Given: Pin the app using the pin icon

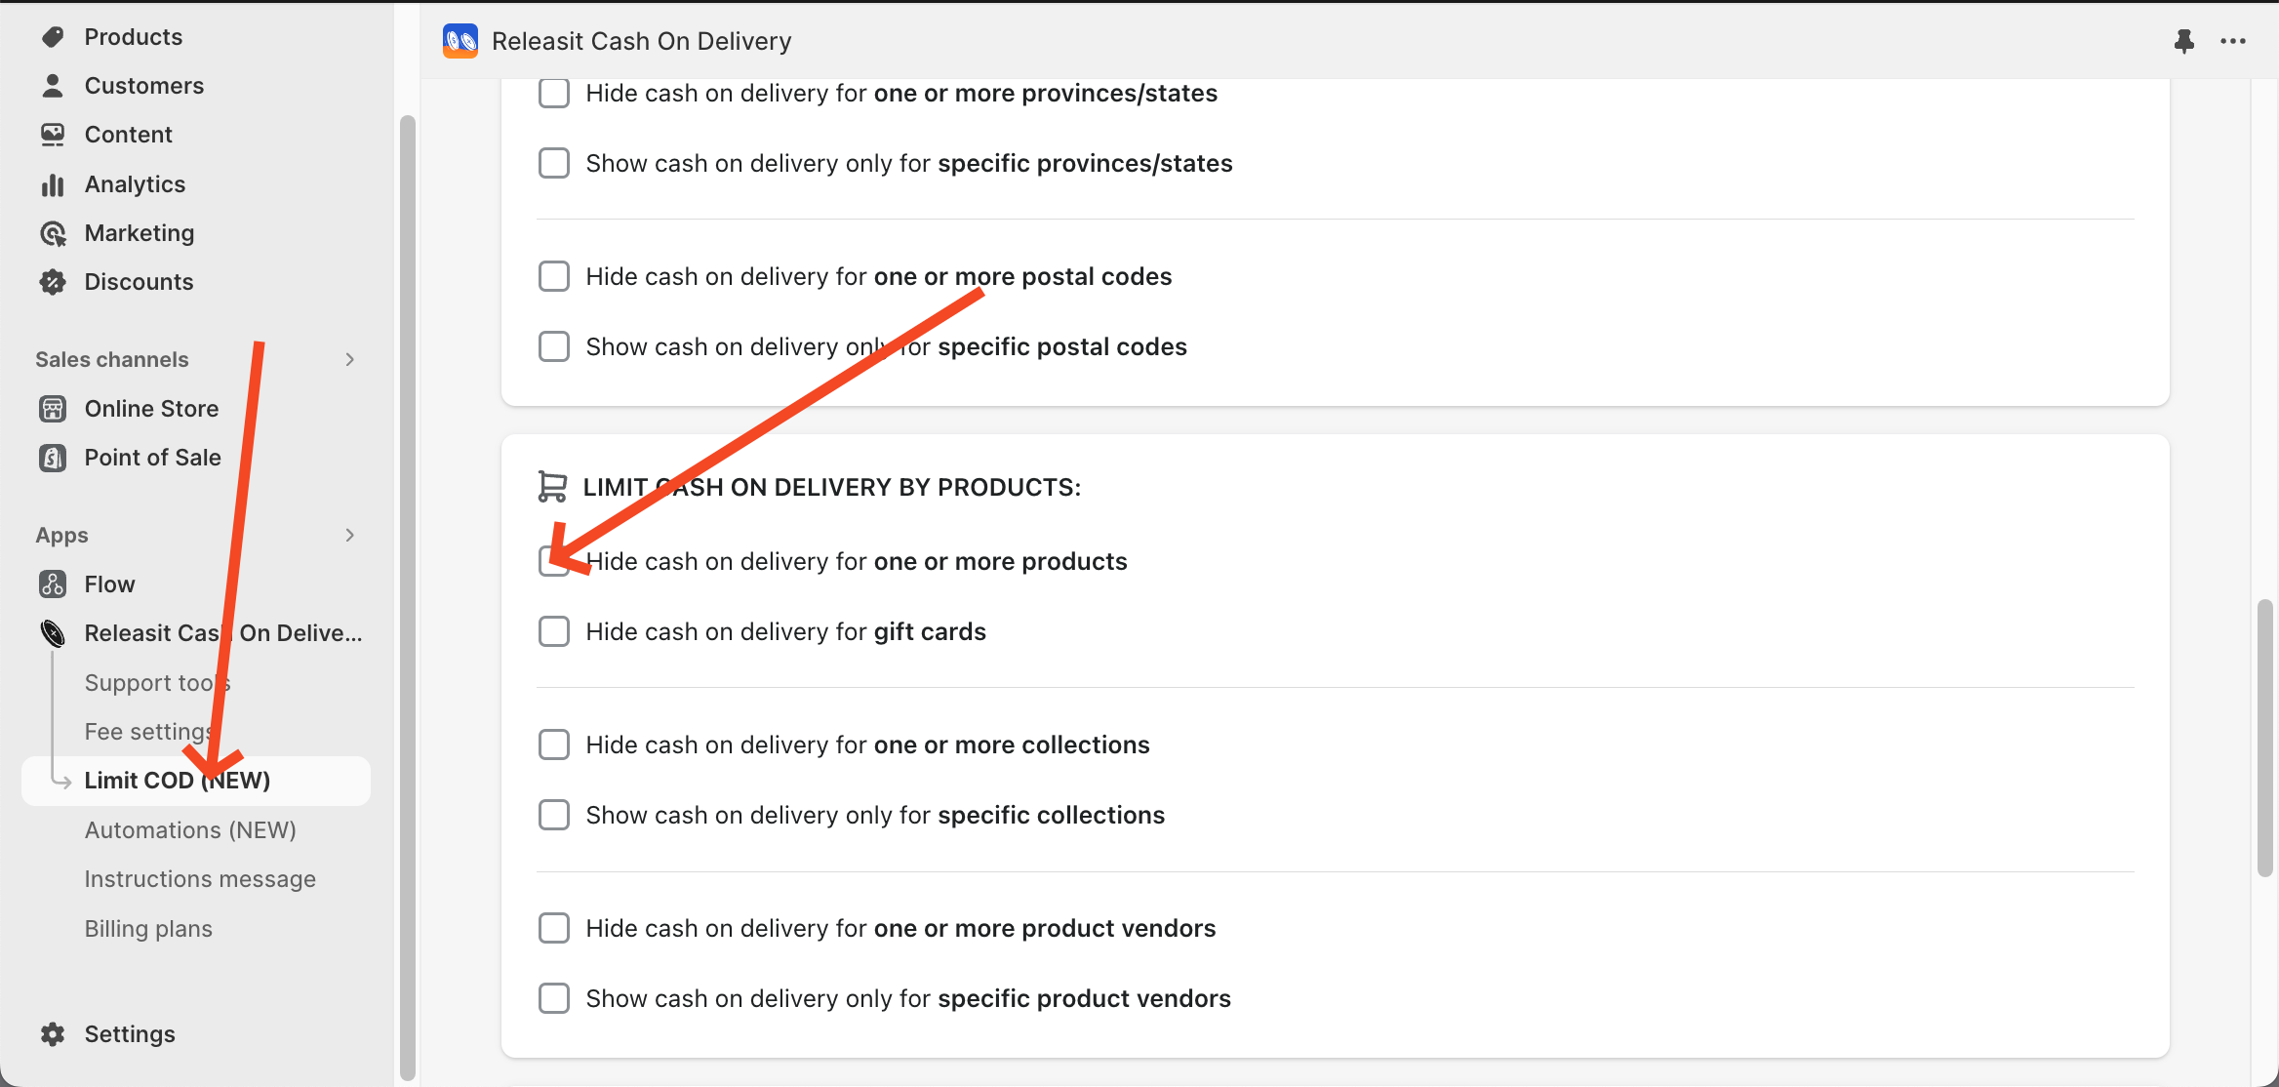Looking at the screenshot, I should click(x=2184, y=41).
